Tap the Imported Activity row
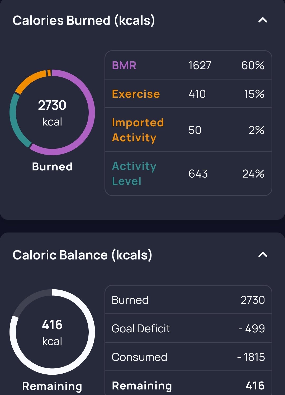This screenshot has width=285, height=395. point(188,130)
